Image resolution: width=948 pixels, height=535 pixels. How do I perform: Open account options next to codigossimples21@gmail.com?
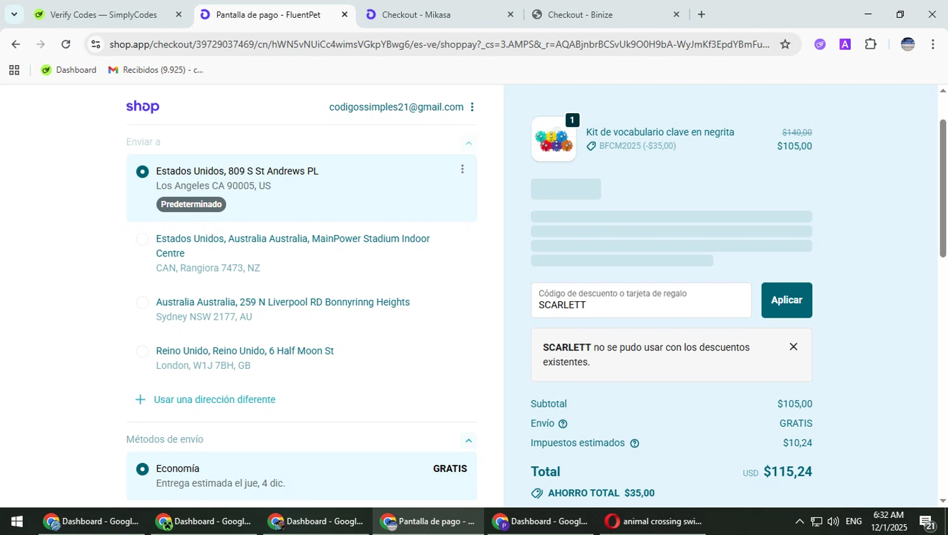click(472, 107)
